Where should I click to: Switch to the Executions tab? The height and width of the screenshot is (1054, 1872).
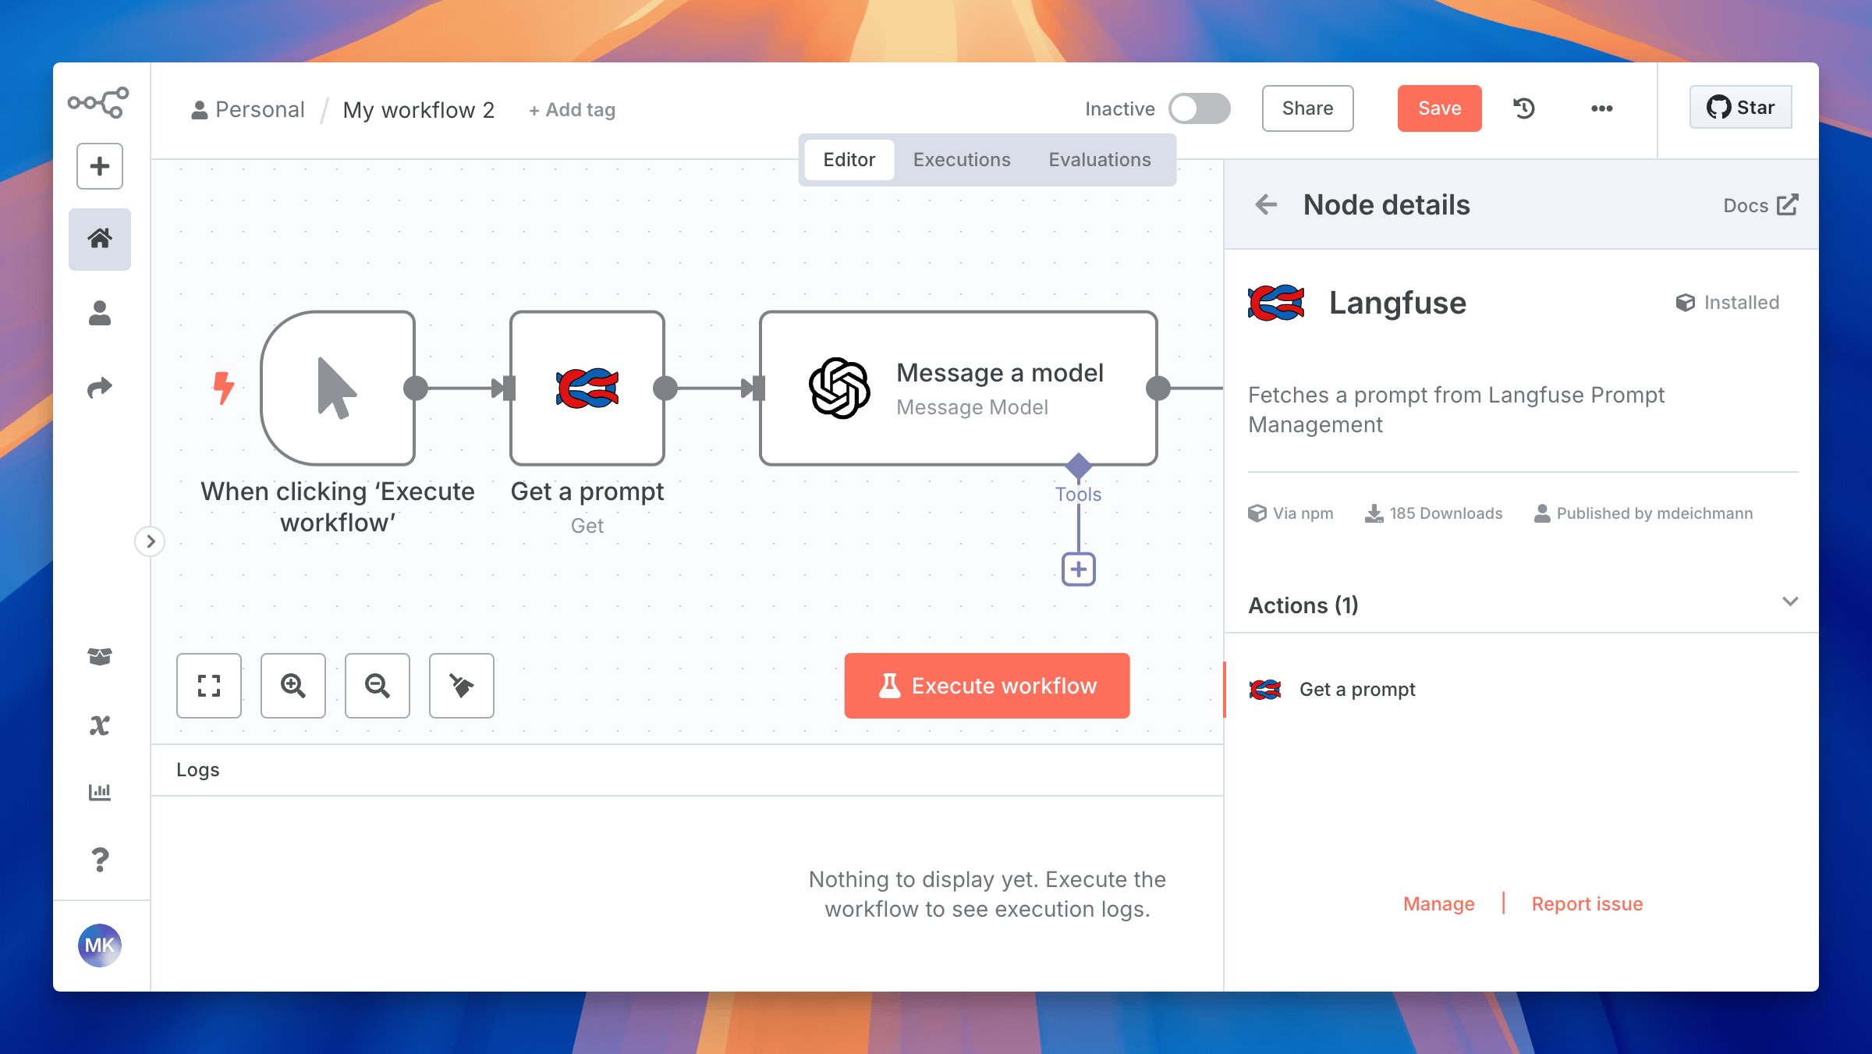(962, 159)
